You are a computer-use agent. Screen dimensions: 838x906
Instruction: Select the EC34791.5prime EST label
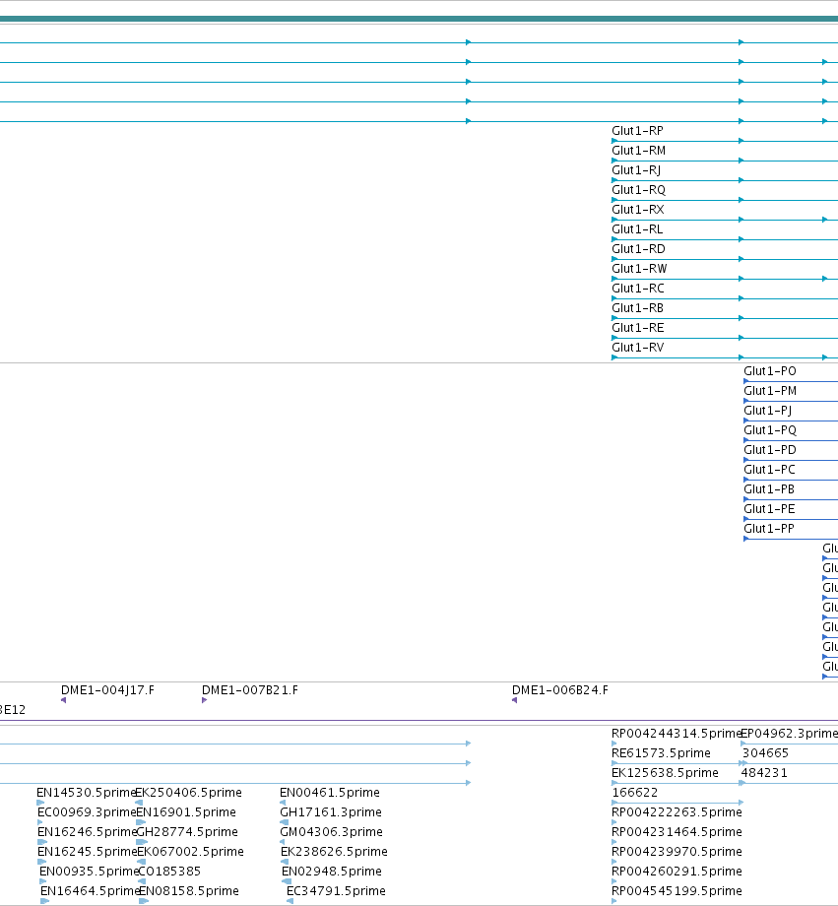click(x=337, y=890)
